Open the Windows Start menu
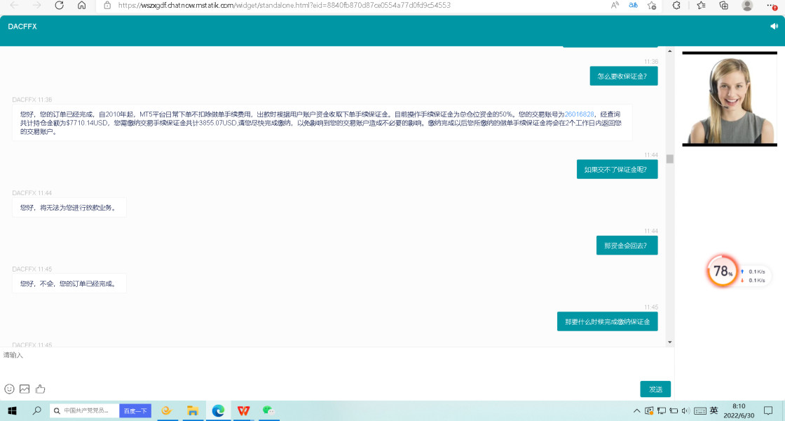Image resolution: width=785 pixels, height=421 pixels. pyautogui.click(x=12, y=411)
